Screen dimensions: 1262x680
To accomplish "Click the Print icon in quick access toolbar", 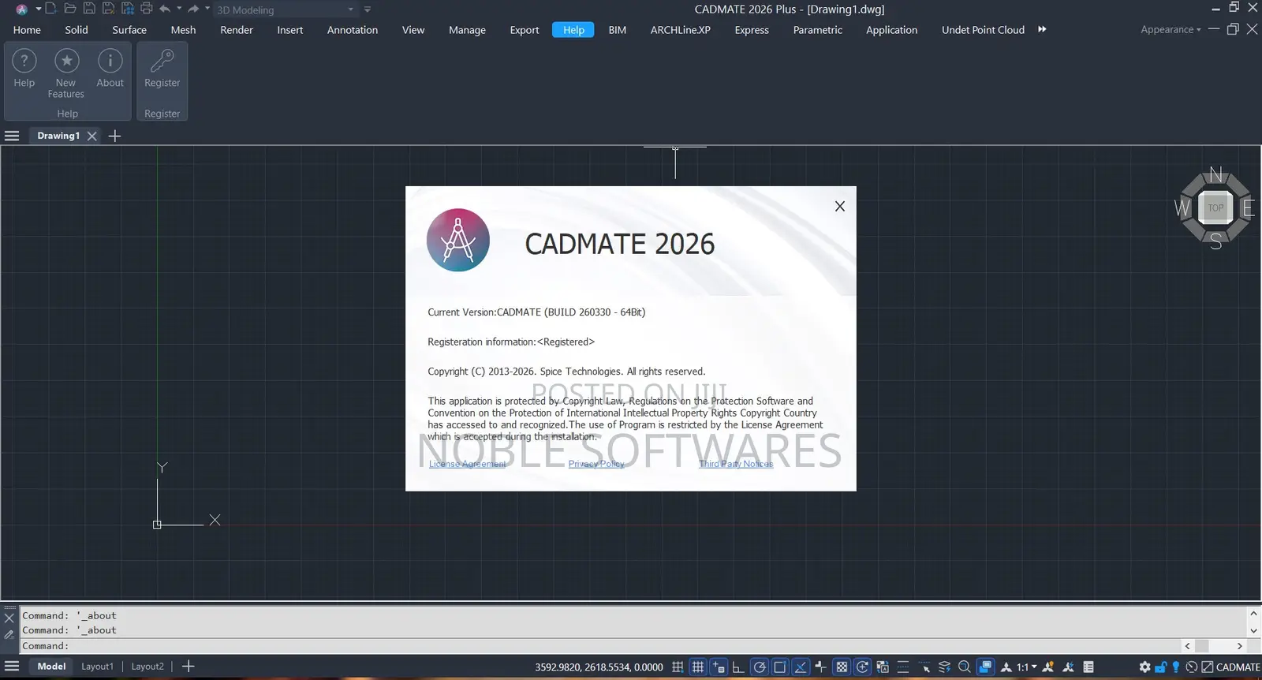I will pos(146,9).
